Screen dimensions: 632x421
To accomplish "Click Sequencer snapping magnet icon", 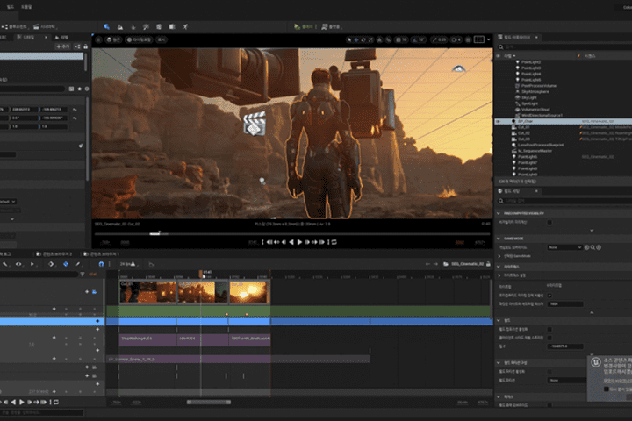I will (101, 264).
